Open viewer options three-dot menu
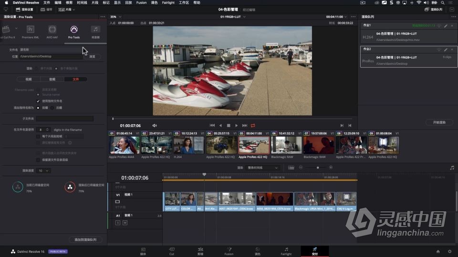This screenshot has height=257, width=458. click(353, 17)
